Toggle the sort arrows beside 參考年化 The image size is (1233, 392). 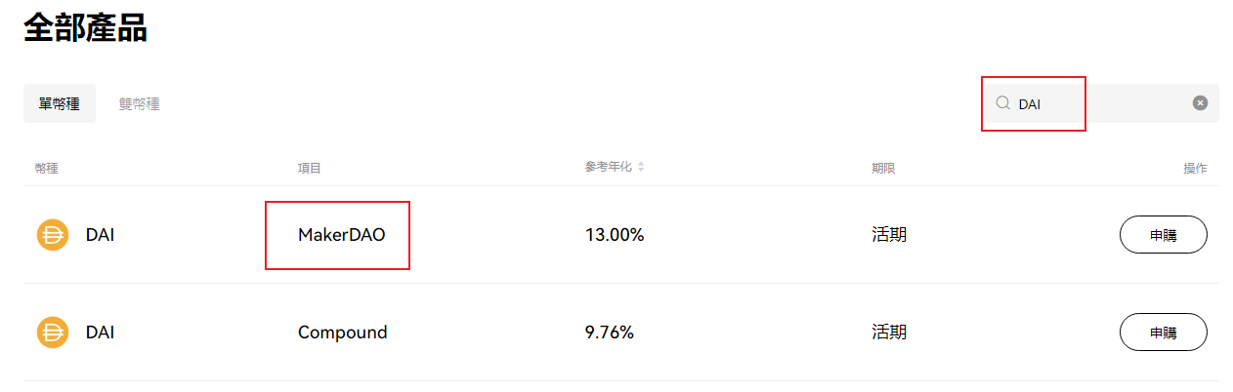coord(641,168)
